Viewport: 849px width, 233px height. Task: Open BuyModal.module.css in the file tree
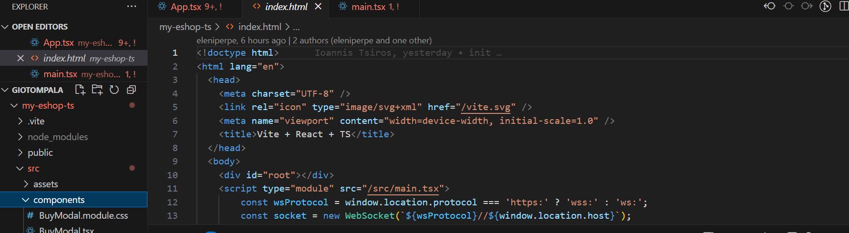click(83, 215)
